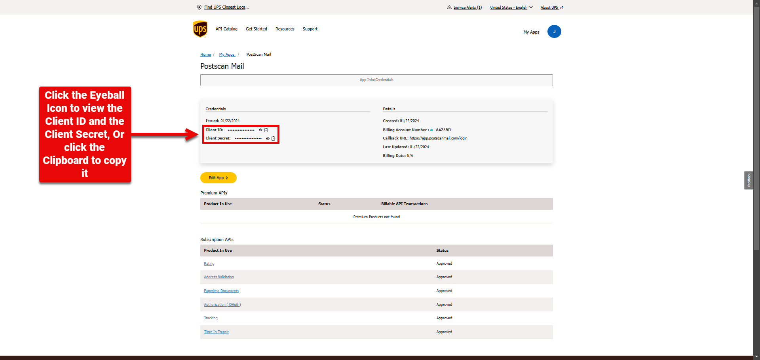This screenshot has width=760, height=360.
Task: Click the page vertical scrollbar thumb
Action: click(x=756, y=128)
